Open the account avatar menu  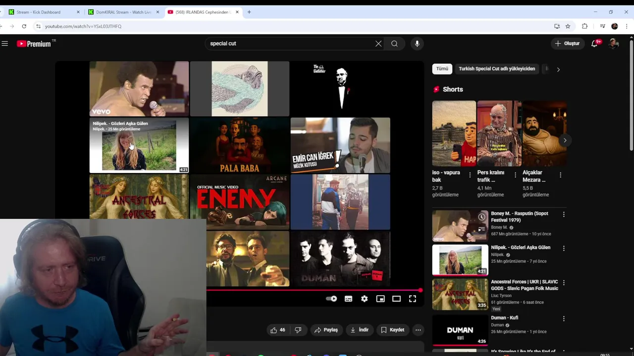614,44
